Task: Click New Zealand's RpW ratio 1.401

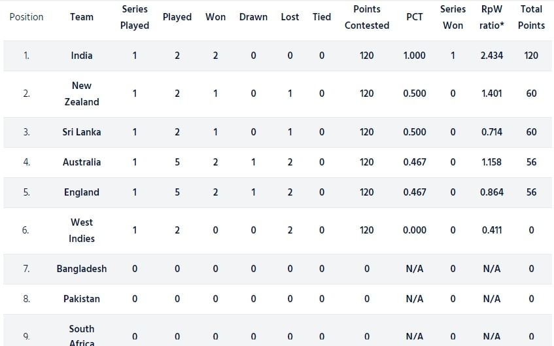Action: (492, 94)
